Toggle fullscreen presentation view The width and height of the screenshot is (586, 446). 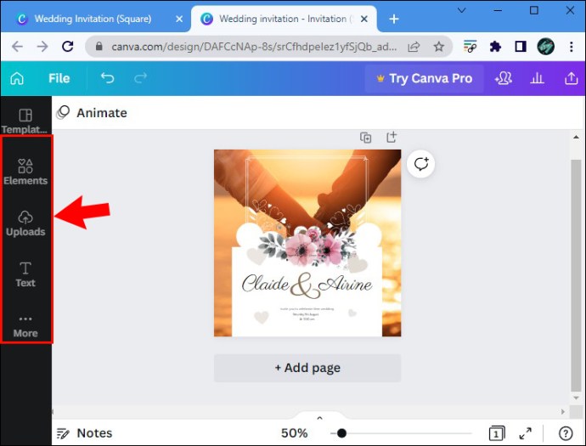tap(526, 433)
